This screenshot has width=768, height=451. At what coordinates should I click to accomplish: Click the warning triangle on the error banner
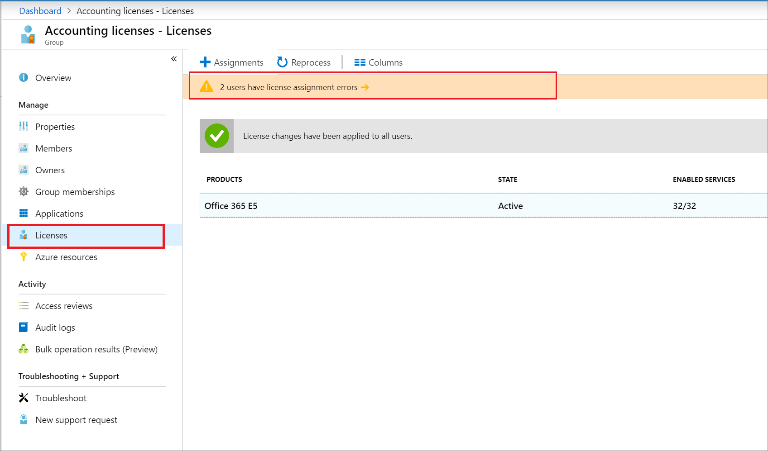[x=206, y=86]
